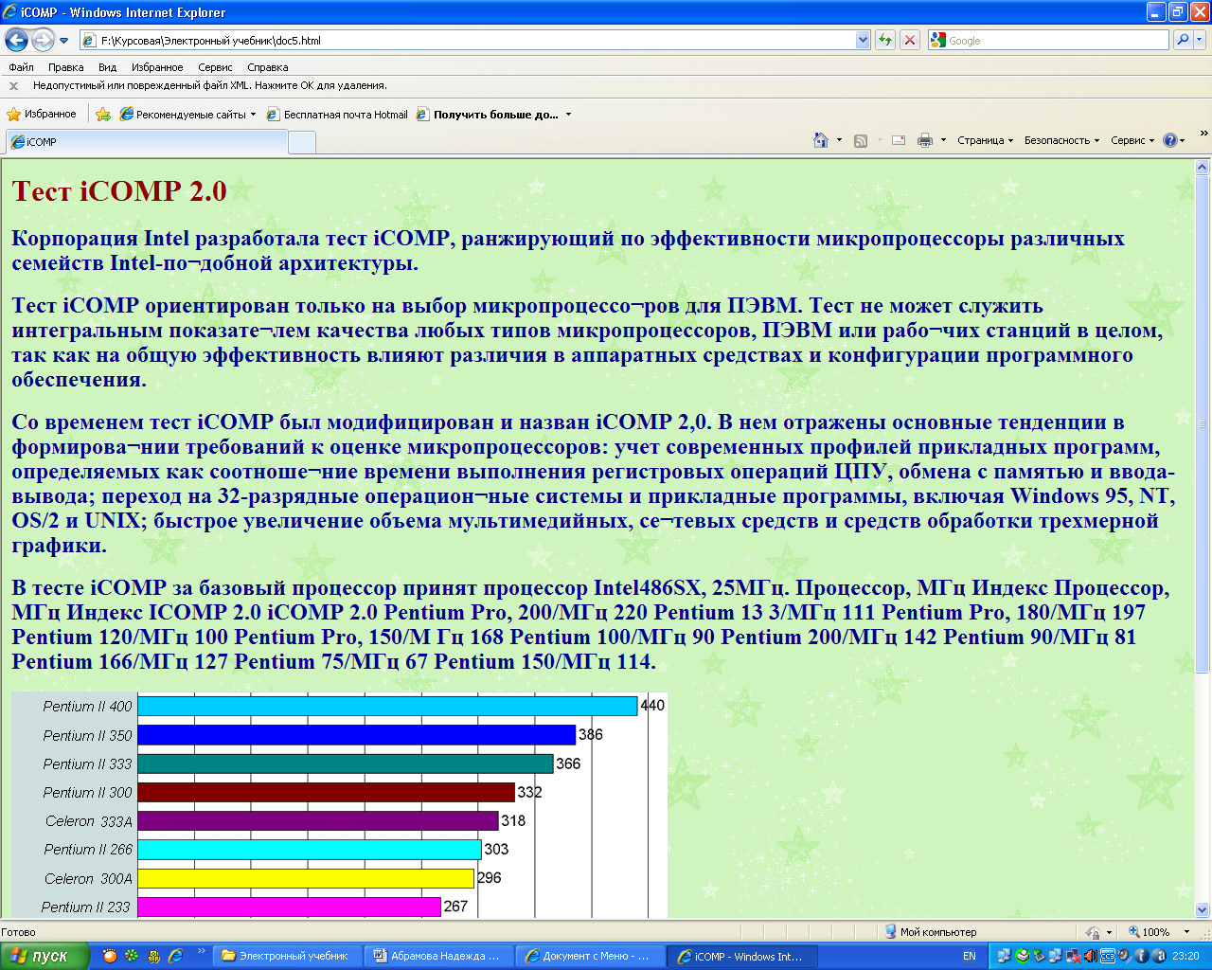The width and height of the screenshot is (1212, 970).
Task: Click the пуск Start button
Action: pos(45,956)
